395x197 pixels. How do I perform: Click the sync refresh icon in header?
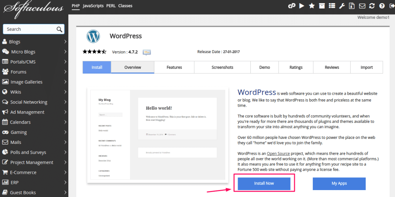pos(372,6)
